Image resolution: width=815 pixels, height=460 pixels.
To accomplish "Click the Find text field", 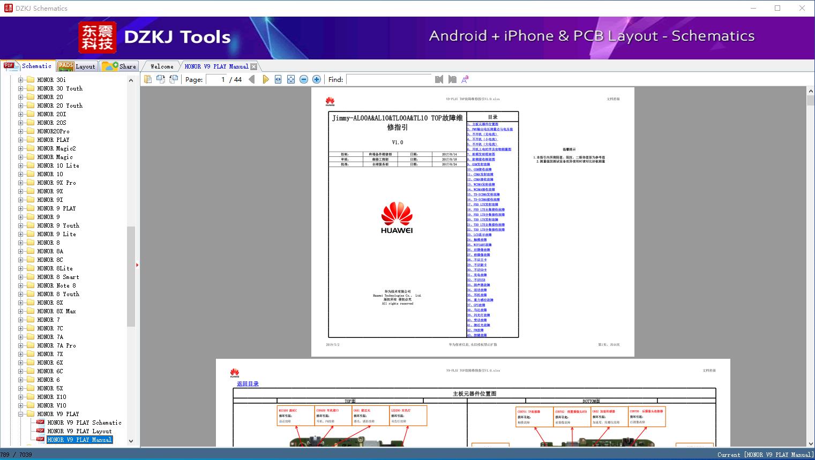I will 389,79.
